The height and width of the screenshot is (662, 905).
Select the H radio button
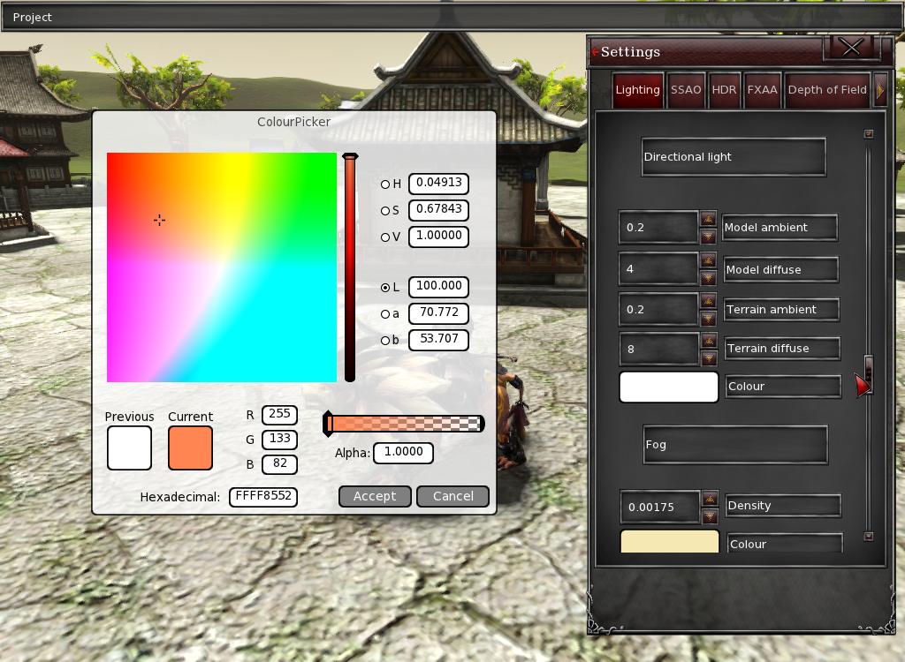(x=385, y=184)
